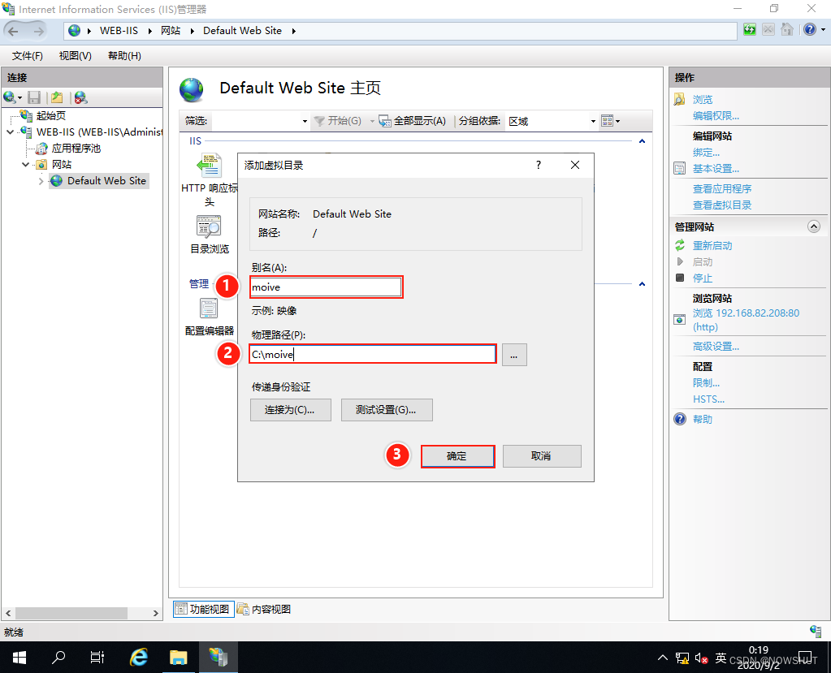The image size is (831, 673).
Task: Click the 限制... link
Action: point(706,383)
